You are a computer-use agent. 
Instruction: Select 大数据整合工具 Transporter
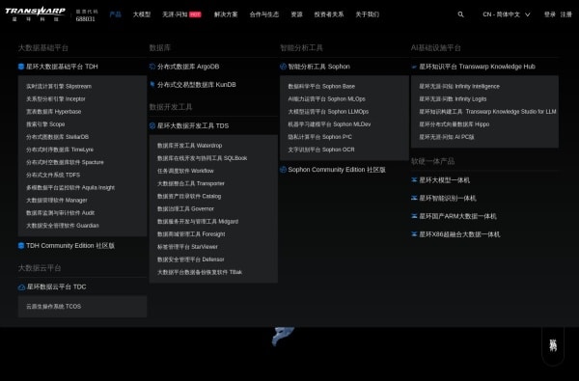[191, 183]
